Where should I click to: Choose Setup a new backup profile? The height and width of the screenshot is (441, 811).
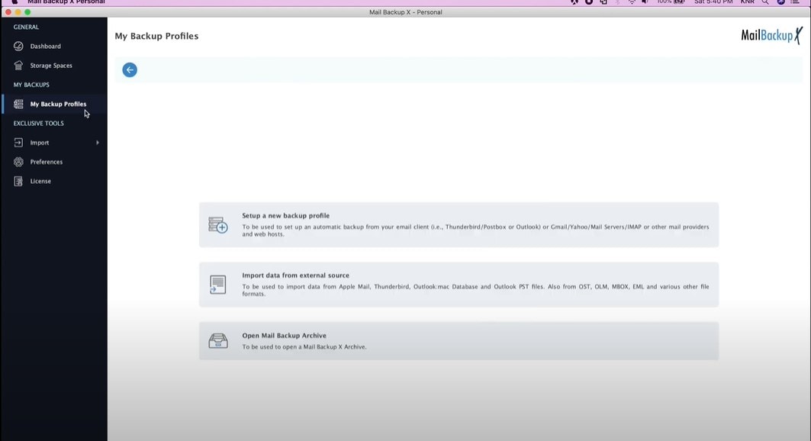click(x=459, y=225)
